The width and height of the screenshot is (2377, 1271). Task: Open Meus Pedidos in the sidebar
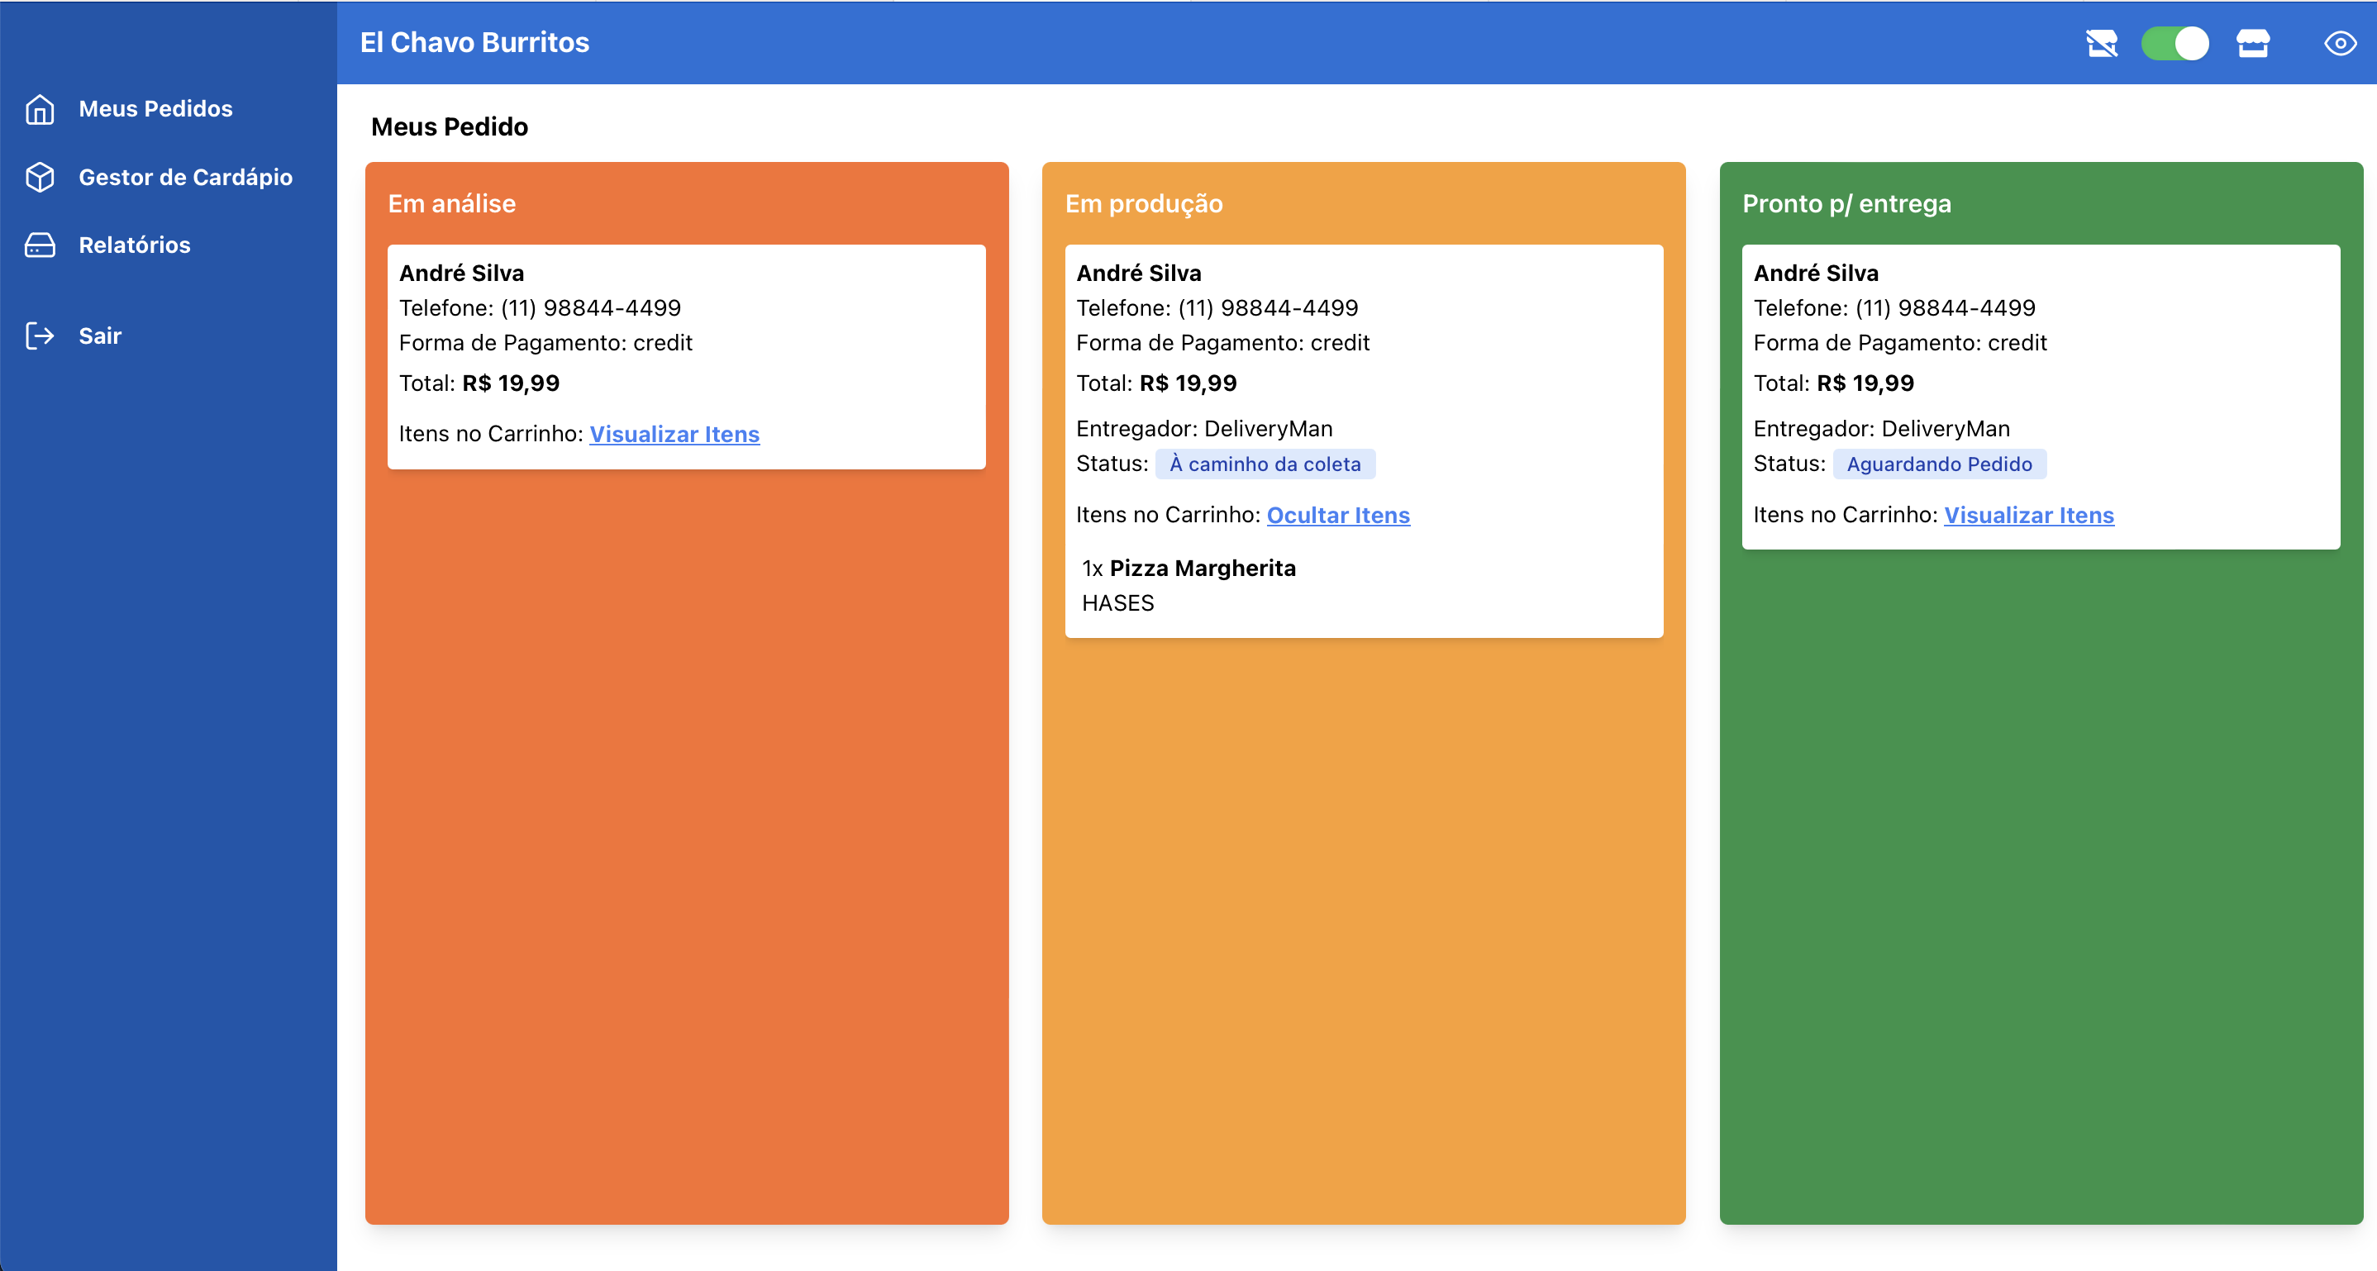(155, 109)
